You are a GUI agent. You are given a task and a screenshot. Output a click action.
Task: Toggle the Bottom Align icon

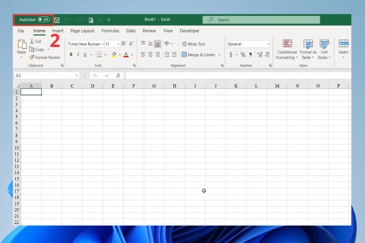point(157,44)
